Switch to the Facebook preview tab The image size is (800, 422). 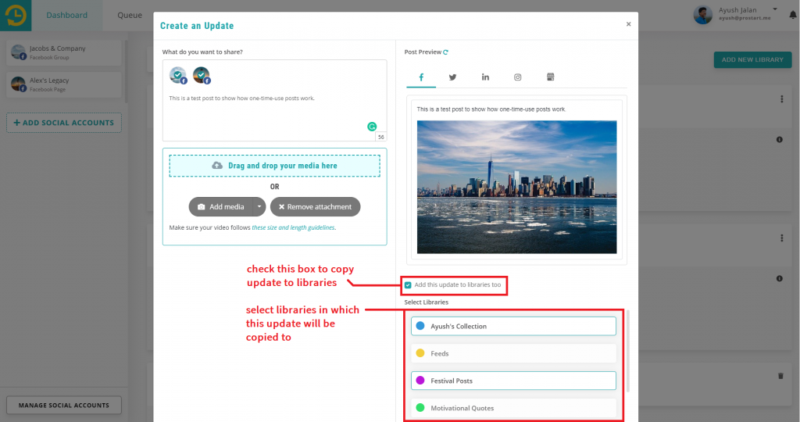[x=421, y=77]
